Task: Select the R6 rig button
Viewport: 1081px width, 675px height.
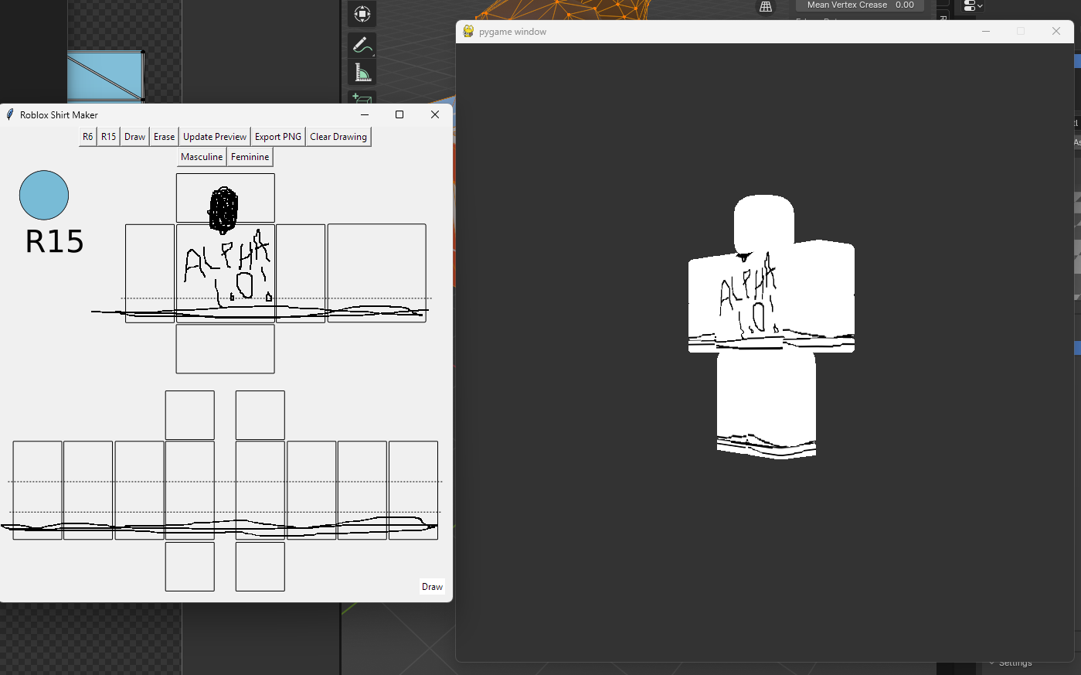Action: (87, 137)
